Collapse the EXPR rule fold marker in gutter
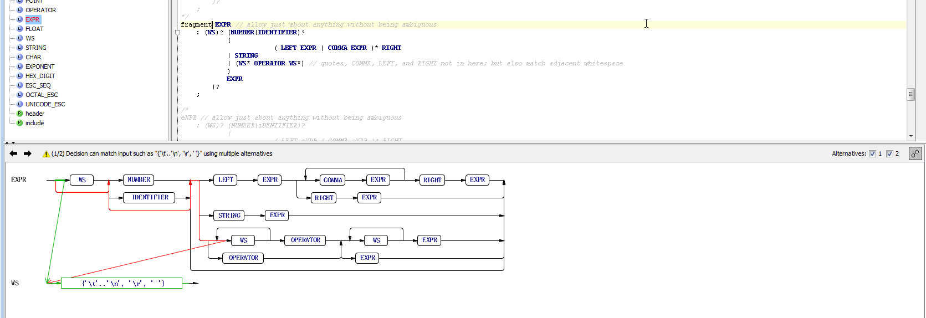The height and width of the screenshot is (318, 926). 177,33
